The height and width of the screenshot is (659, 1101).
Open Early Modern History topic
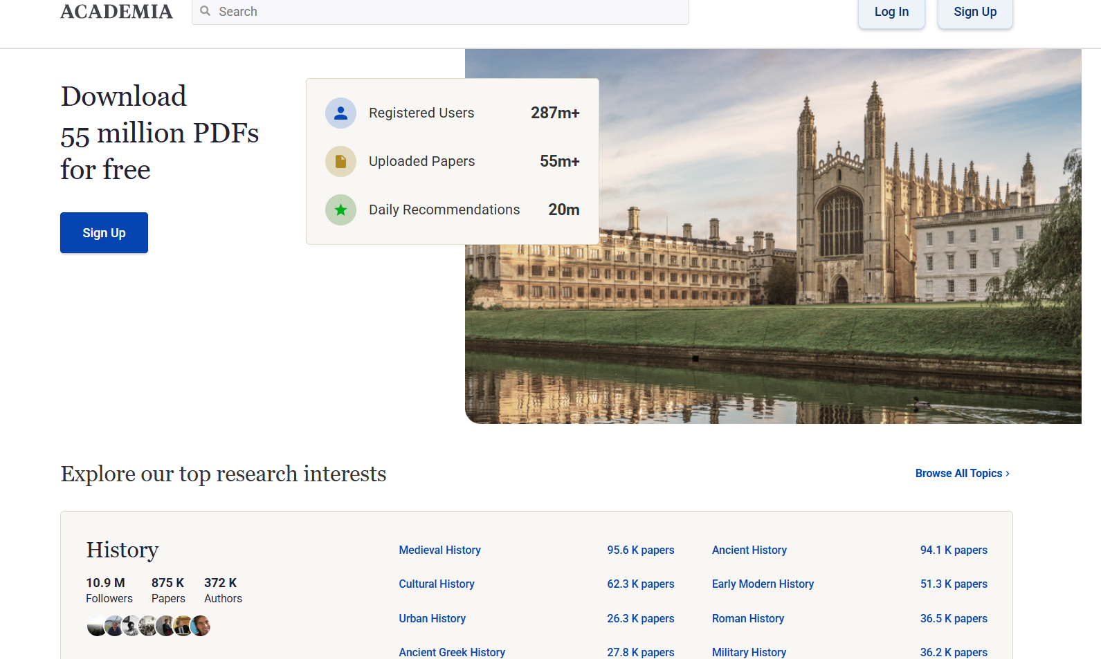coord(763,584)
